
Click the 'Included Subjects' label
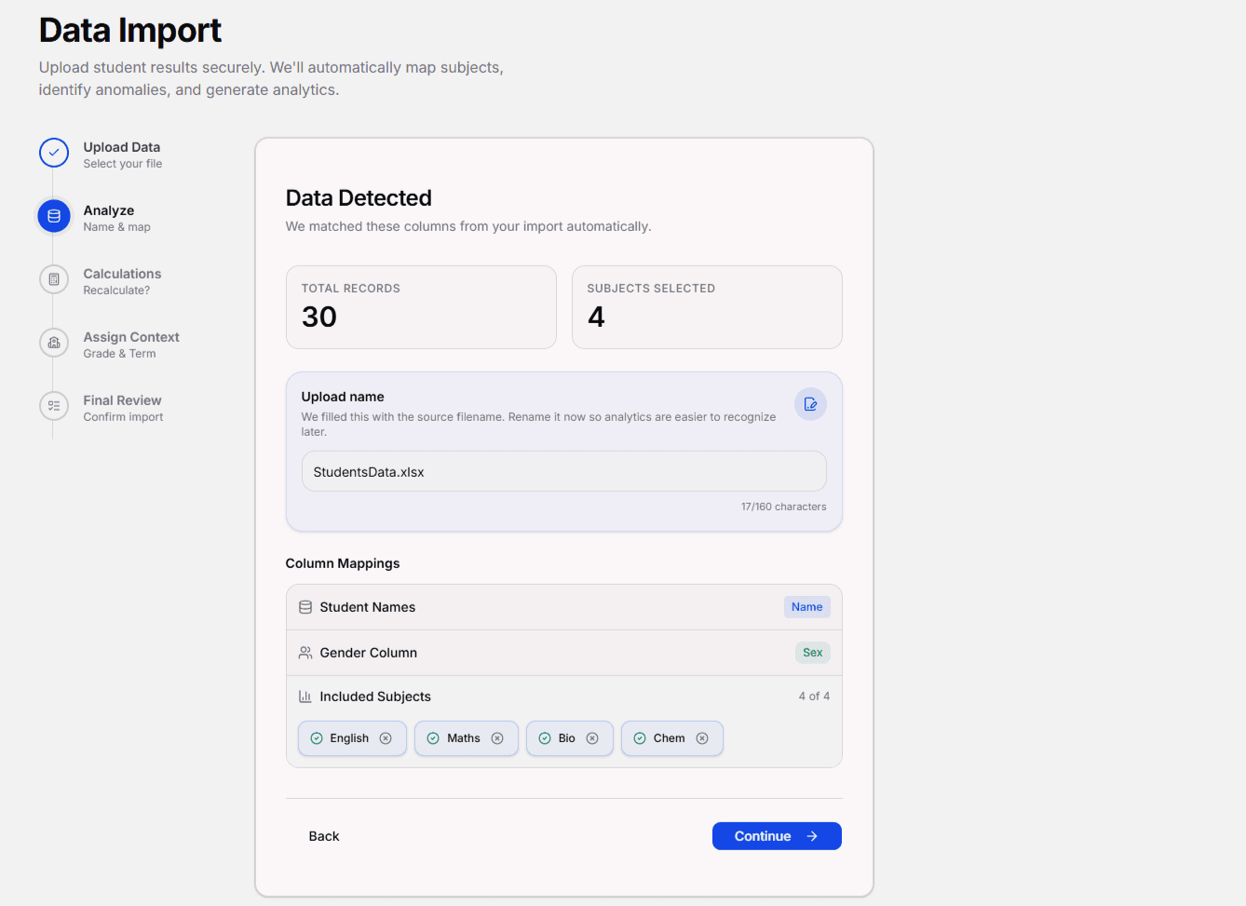pyautogui.click(x=375, y=696)
